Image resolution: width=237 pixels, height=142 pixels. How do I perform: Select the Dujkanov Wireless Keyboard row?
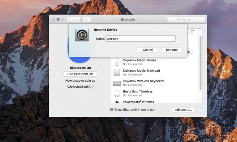[x=155, y=83]
